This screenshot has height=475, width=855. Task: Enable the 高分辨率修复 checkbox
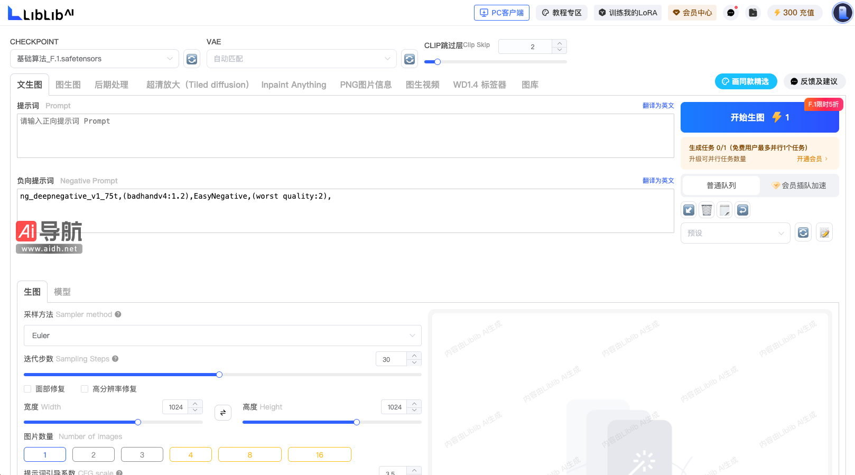point(85,389)
